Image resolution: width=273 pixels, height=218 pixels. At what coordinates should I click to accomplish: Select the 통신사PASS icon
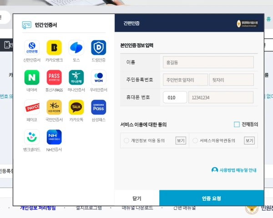(54, 77)
